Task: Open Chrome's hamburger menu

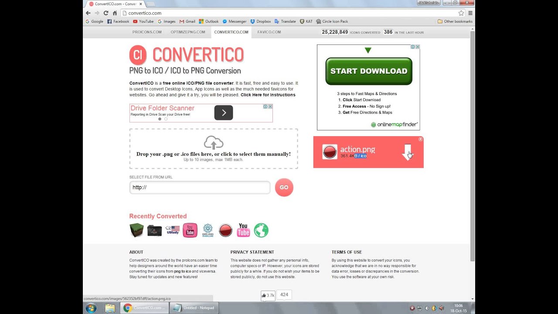Action: point(470,13)
